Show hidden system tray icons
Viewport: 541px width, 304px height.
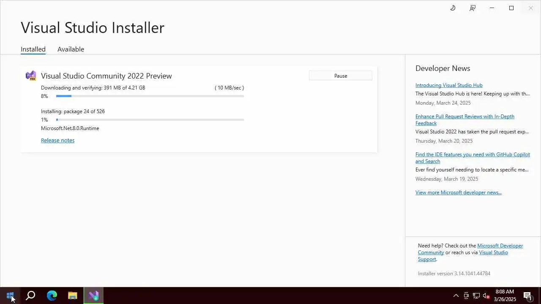(456, 296)
